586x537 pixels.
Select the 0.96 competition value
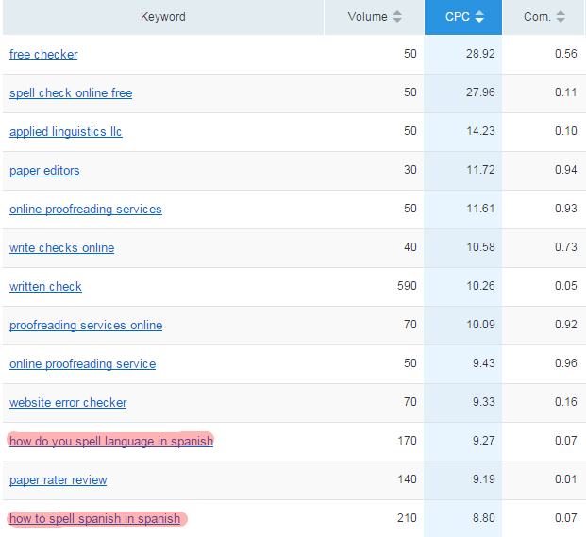pyautogui.click(x=566, y=363)
